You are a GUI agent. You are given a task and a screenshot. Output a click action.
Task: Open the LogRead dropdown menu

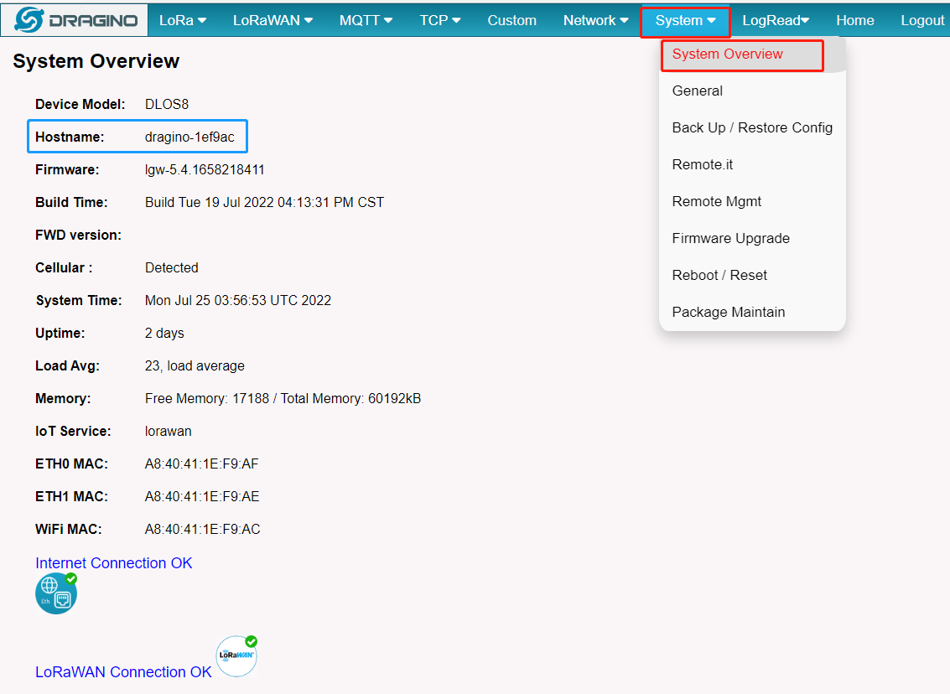[776, 21]
